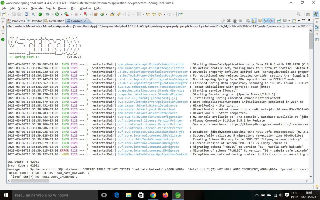Viewport: 320px width, 200px height.
Task: Maximize the Console view panel
Action: 309,20
